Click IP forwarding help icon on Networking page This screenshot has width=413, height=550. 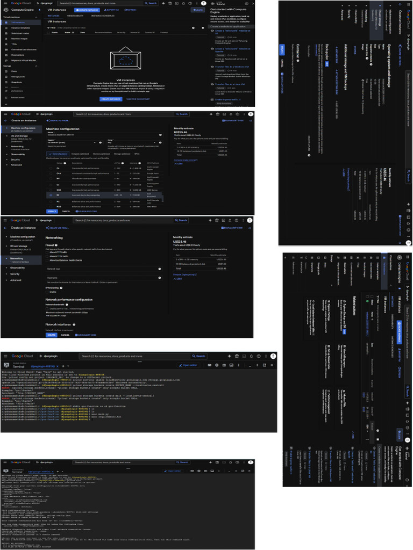(61, 288)
